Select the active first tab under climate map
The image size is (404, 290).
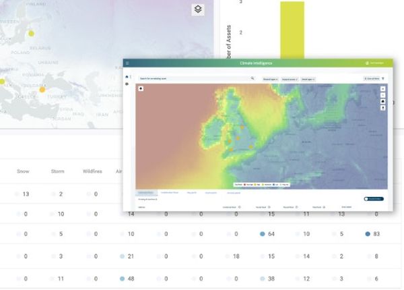(146, 193)
